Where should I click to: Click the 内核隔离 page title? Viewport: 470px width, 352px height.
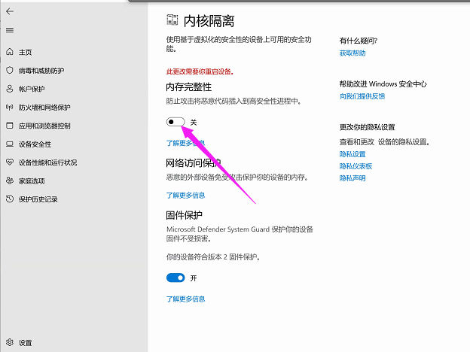tap(209, 21)
